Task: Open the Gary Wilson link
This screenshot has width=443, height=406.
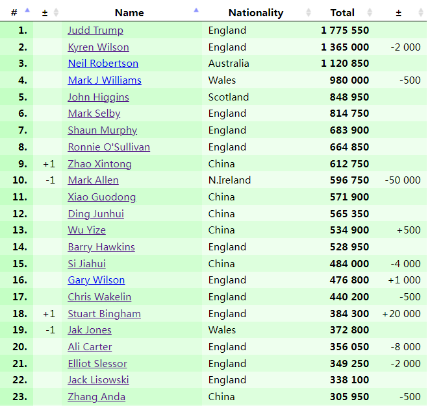Action: 96,280
